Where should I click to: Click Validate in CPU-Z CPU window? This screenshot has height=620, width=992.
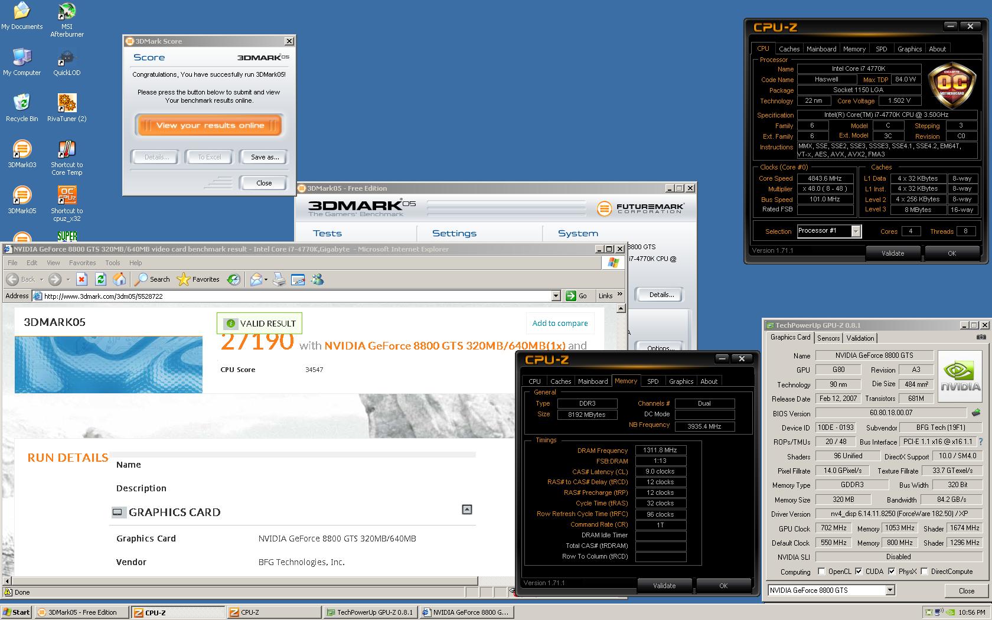[892, 253]
